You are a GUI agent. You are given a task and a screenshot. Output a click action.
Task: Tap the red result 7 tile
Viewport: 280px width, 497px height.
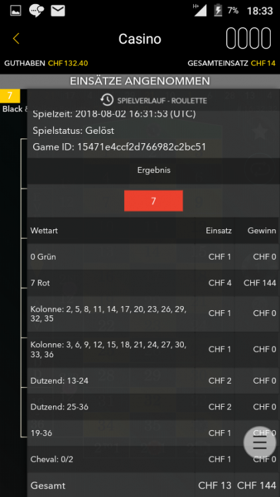153,201
